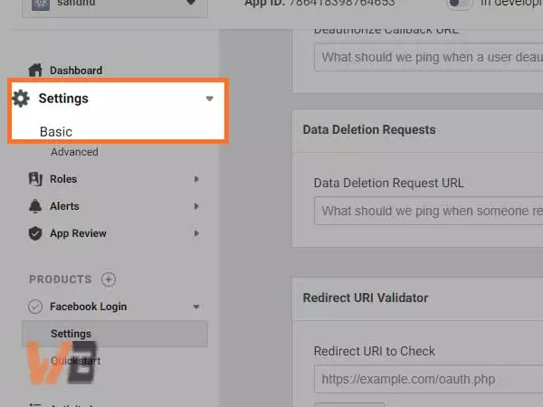Expand the Alerts section arrow

pyautogui.click(x=196, y=206)
